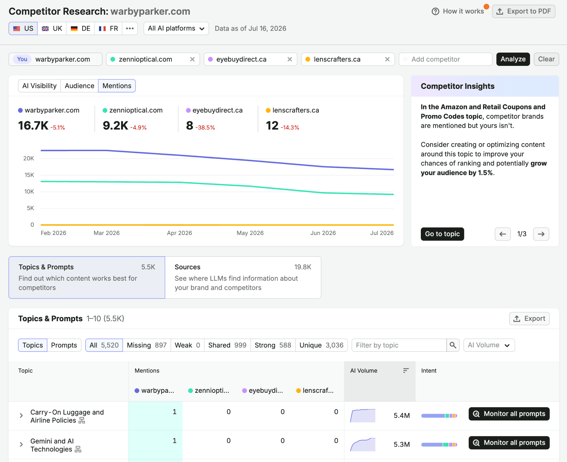Screen dimensions: 567x462
Task: Click the hierarchy icon beside Gemini and AI Technologies
Action: coord(78,449)
